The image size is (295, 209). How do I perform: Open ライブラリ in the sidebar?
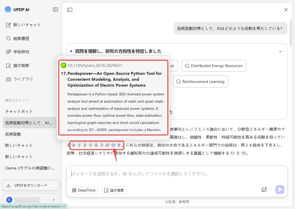click(x=19, y=79)
